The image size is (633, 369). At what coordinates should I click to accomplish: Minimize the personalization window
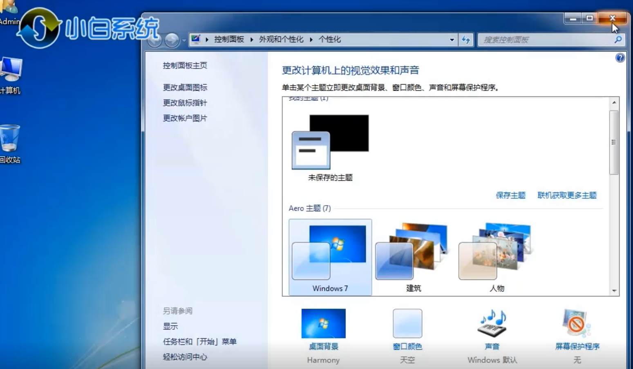[573, 18]
